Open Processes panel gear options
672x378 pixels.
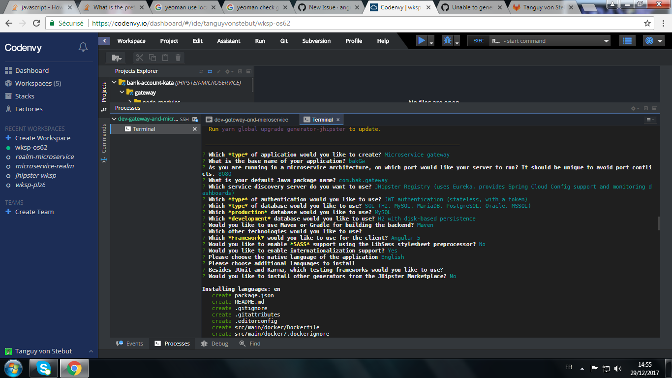635,108
